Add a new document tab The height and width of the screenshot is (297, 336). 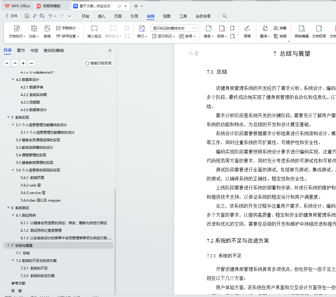(x=136, y=6)
